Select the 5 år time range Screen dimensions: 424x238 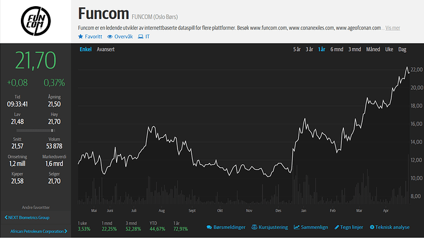point(297,49)
